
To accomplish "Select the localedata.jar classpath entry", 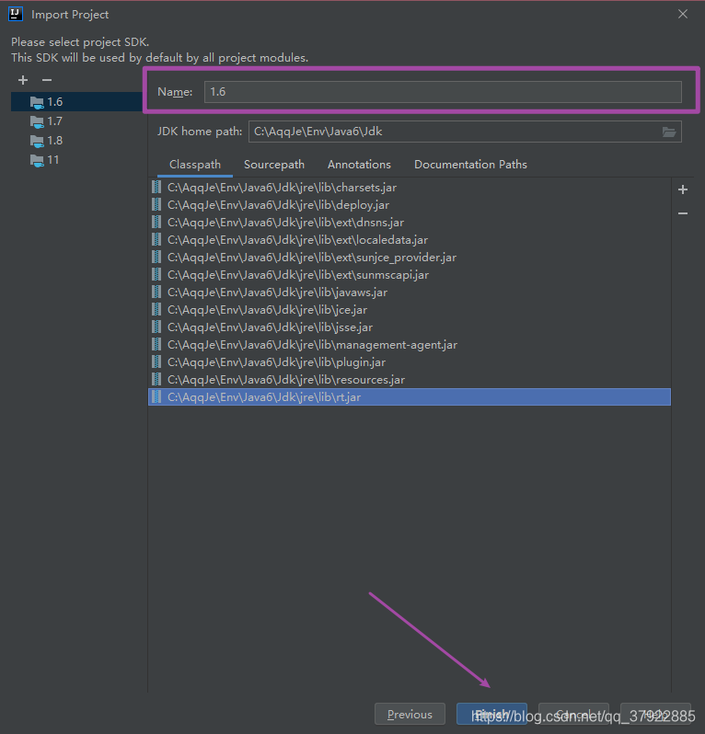I will point(410,240).
